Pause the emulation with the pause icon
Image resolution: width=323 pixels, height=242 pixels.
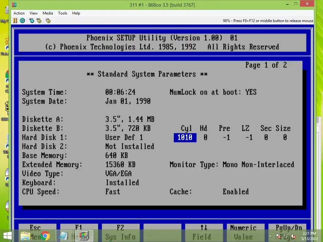click(15, 20)
